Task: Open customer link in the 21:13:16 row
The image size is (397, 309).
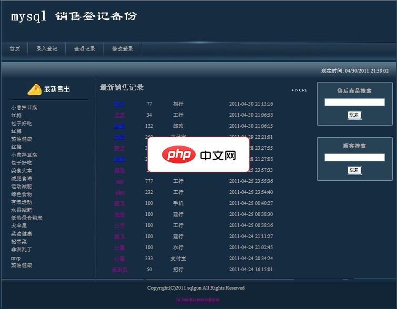Action: click(x=119, y=104)
